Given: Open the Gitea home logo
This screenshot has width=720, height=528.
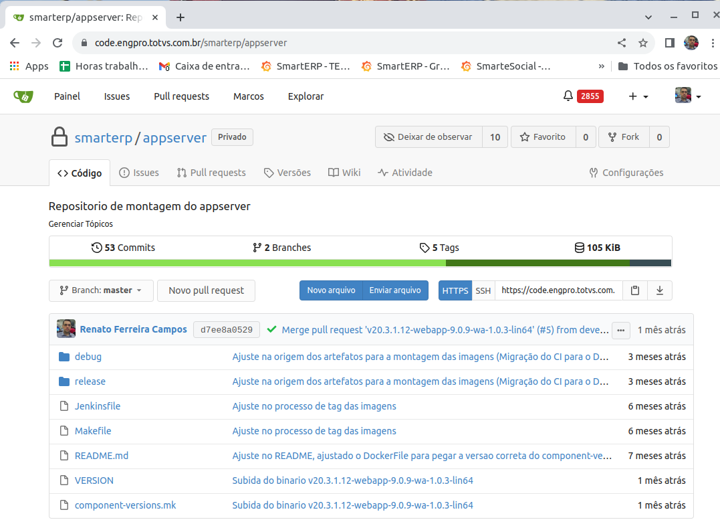Looking at the screenshot, I should pos(23,96).
